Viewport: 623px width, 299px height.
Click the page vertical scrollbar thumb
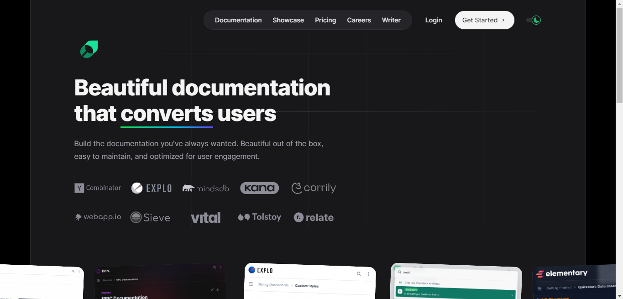pos(619,55)
